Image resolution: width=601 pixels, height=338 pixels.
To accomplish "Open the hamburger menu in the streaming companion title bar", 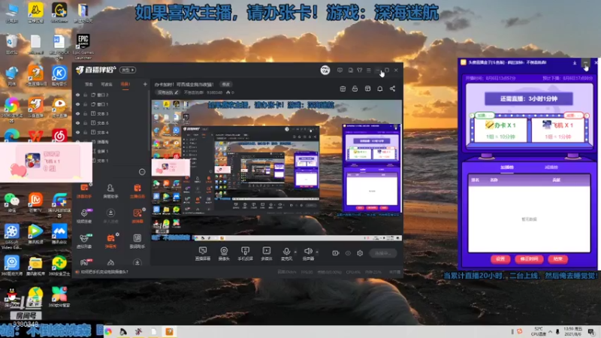I will (x=369, y=70).
